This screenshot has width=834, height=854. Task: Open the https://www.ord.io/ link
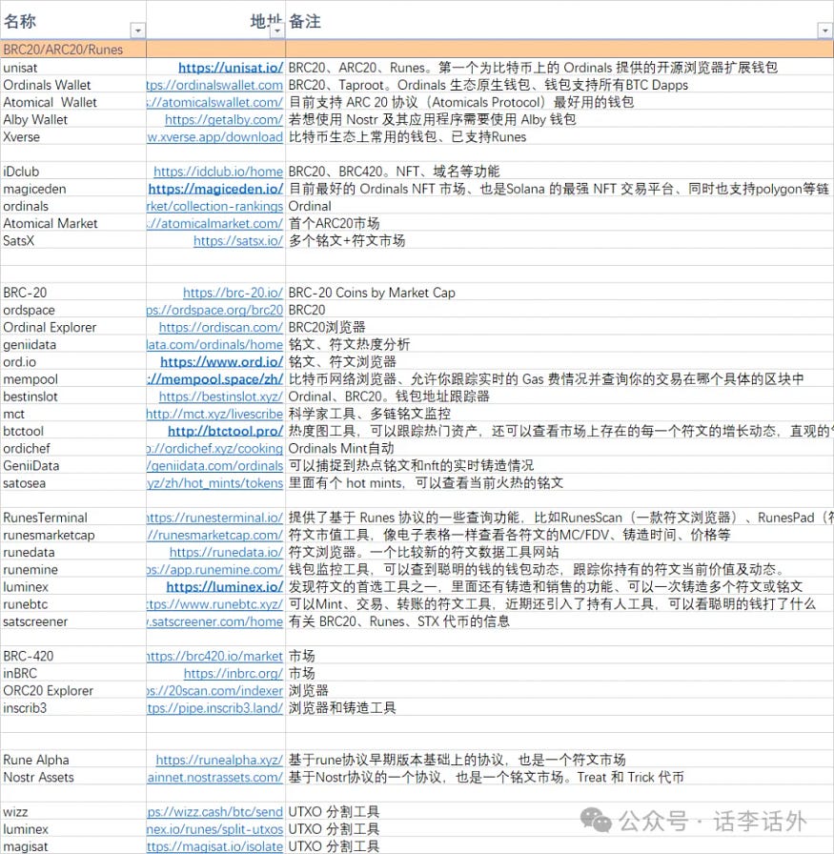coord(222,361)
